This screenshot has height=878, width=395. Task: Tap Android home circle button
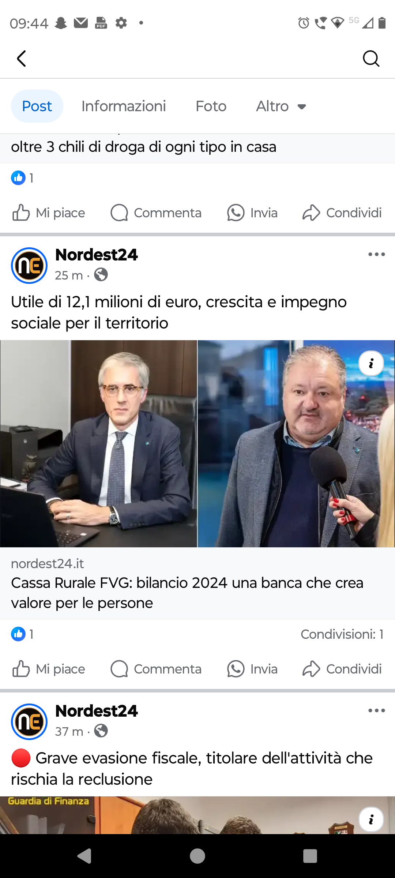197,856
